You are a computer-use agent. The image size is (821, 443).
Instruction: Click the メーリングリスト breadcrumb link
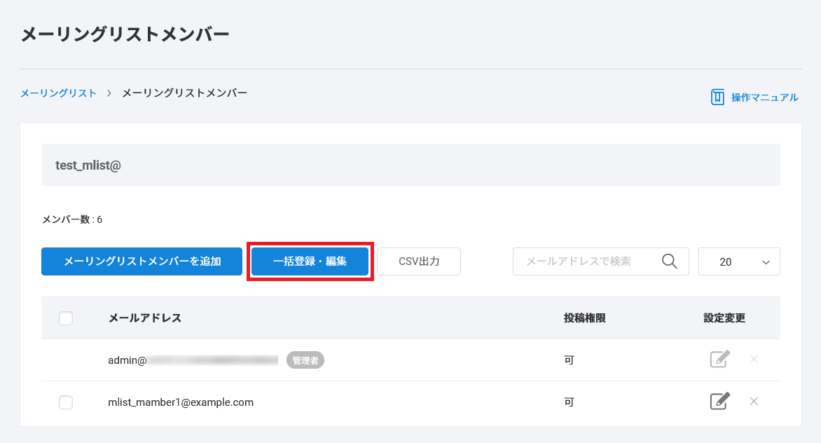tap(58, 93)
